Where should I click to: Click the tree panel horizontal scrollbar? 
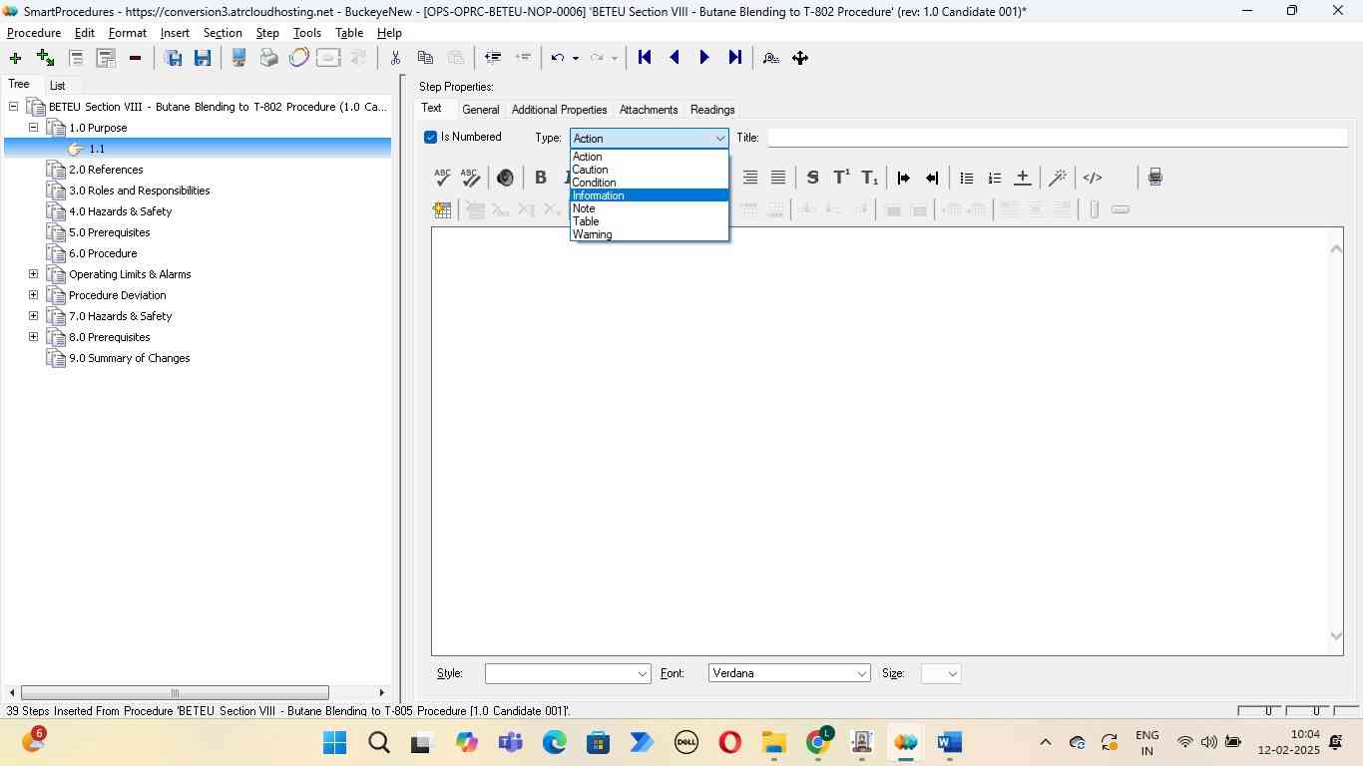coord(175,693)
